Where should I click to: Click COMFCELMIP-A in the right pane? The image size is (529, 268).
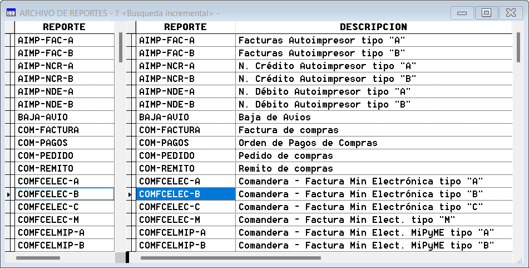(186, 233)
